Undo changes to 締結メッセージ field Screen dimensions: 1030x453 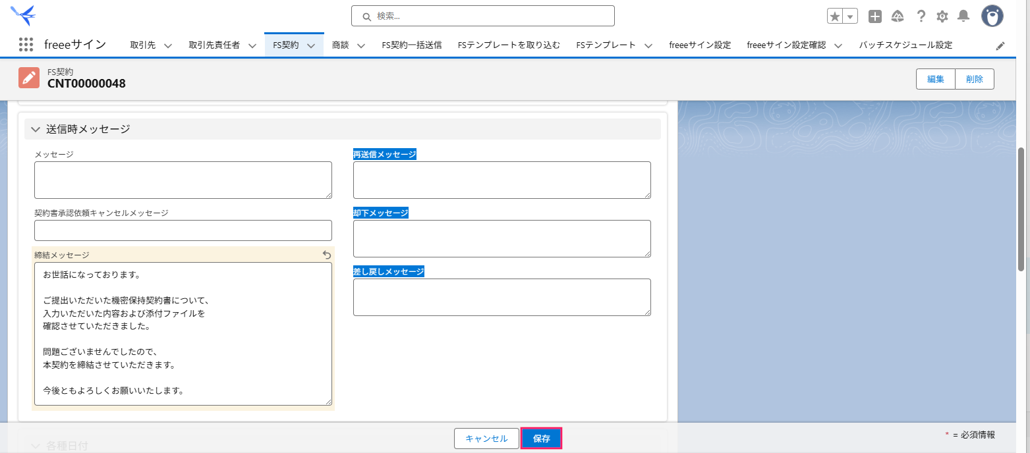(x=327, y=255)
